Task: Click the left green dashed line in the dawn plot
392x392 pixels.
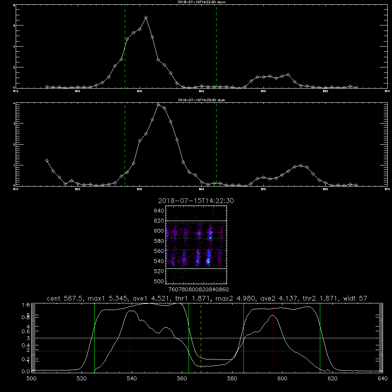Action: coord(125,47)
